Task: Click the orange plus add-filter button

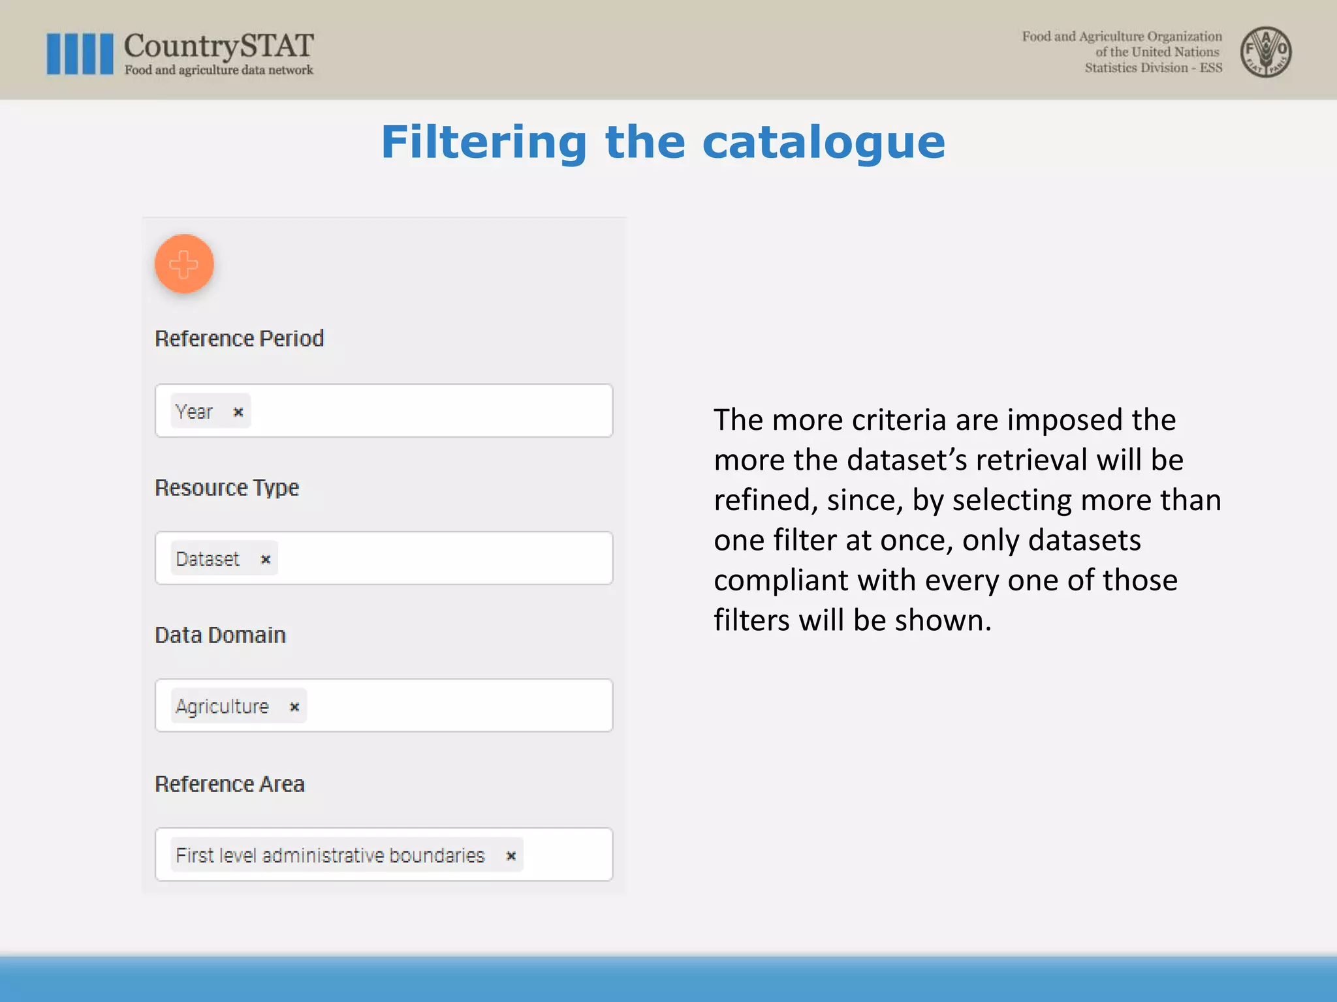Action: (x=184, y=264)
